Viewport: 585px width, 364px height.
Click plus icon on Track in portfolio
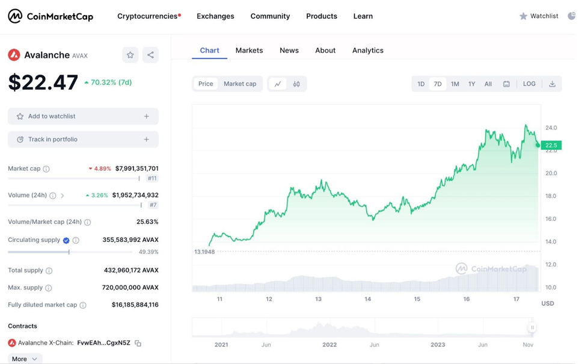(x=147, y=139)
